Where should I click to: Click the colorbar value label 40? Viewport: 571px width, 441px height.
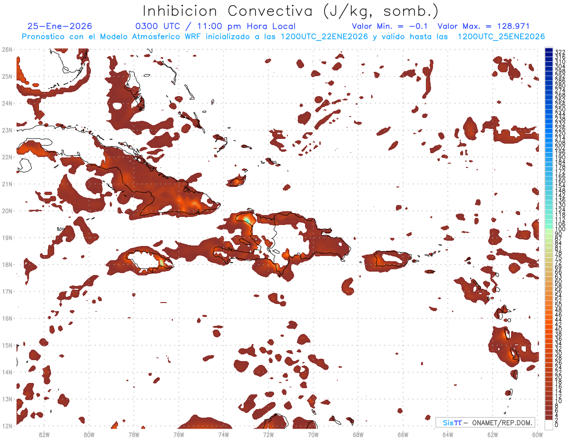click(559, 329)
